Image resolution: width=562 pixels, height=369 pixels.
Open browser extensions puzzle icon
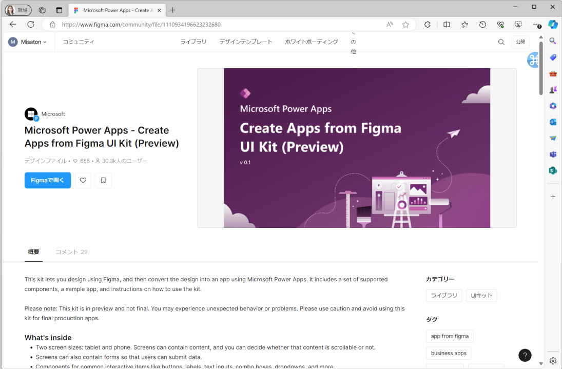(x=427, y=24)
